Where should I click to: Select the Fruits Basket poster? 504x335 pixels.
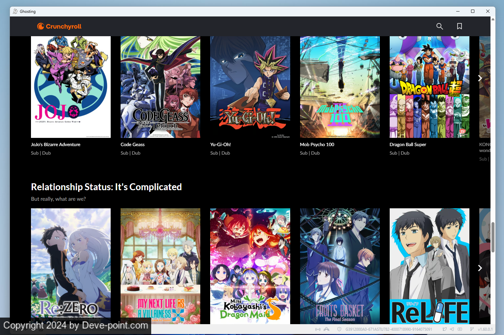340,266
